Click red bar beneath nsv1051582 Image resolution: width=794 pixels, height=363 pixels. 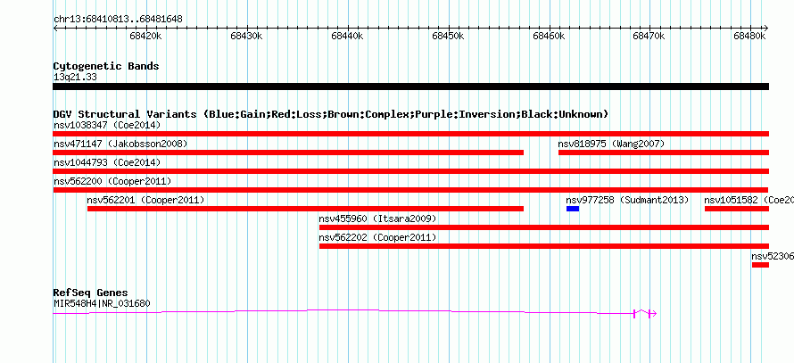(x=737, y=209)
